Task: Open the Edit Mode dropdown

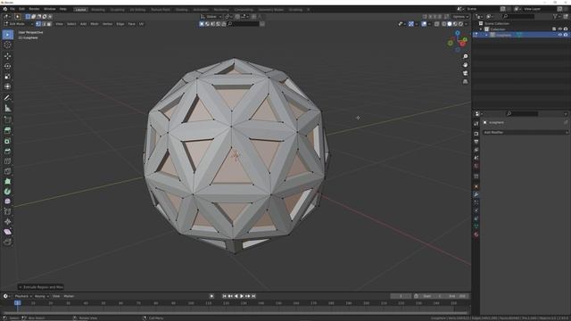Action: (x=18, y=24)
